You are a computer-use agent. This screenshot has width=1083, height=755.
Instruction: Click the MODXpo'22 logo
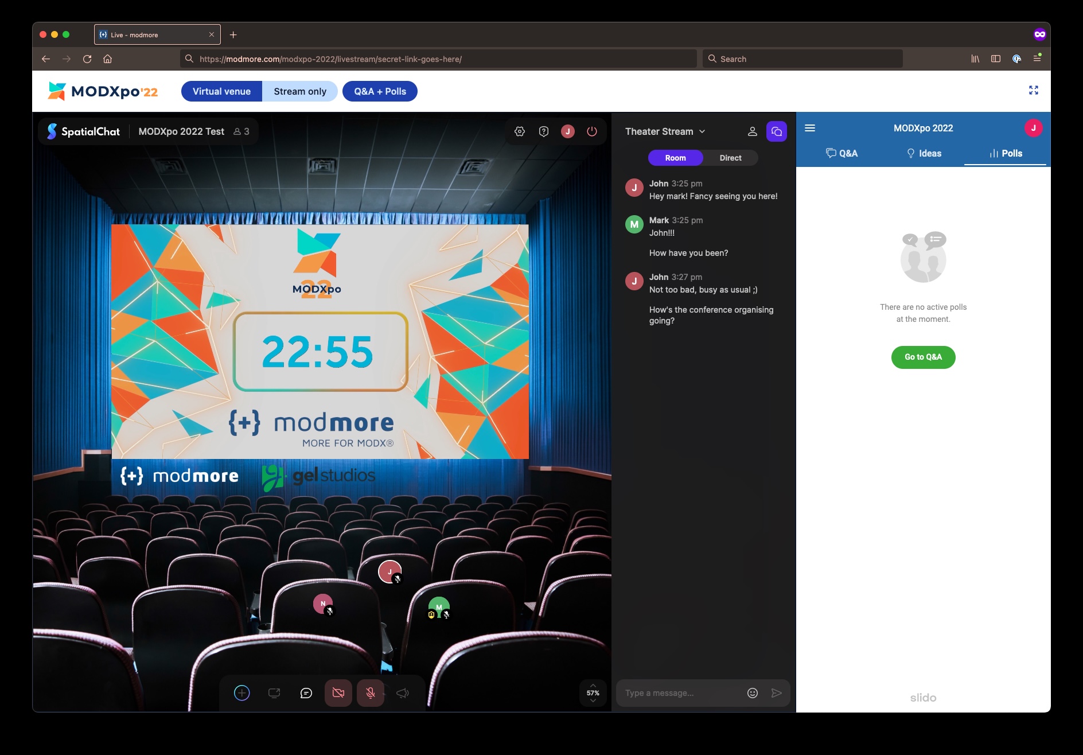tap(103, 91)
